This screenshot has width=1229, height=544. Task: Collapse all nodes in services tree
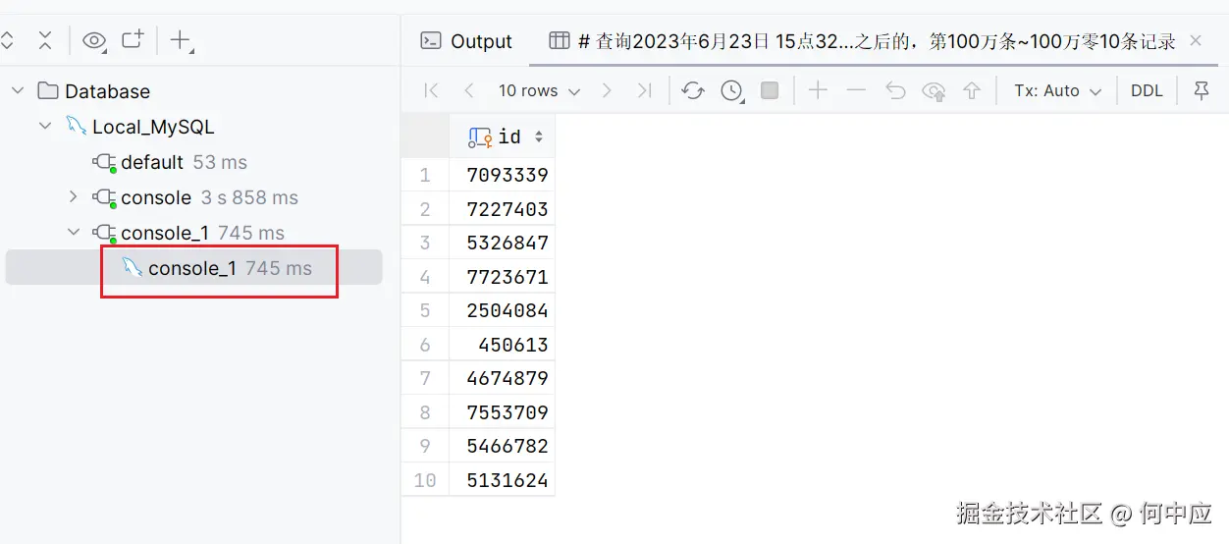coord(44,40)
